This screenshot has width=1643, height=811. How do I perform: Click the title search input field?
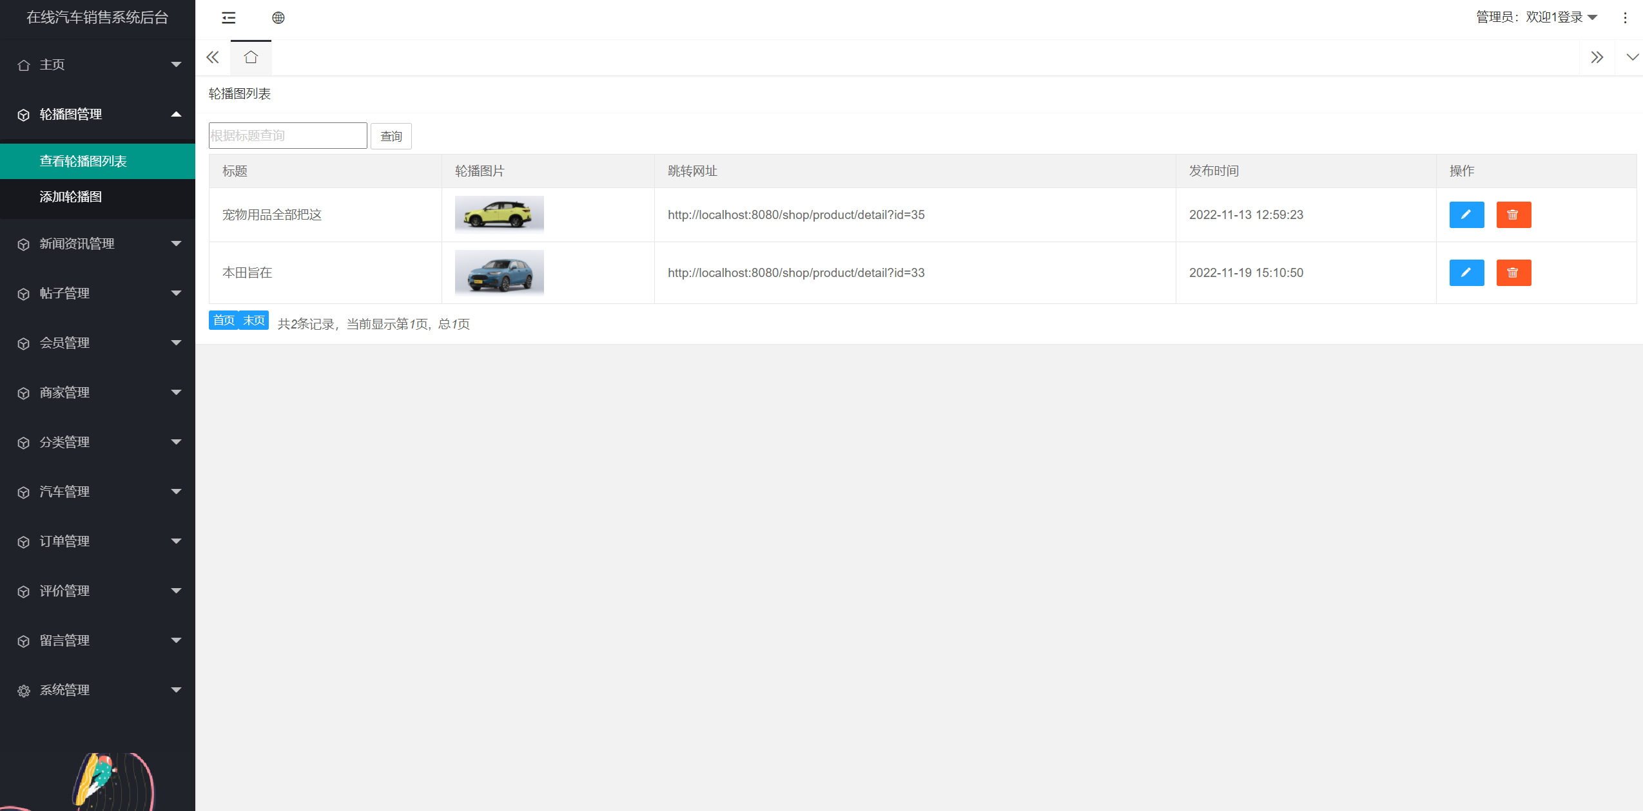point(287,135)
